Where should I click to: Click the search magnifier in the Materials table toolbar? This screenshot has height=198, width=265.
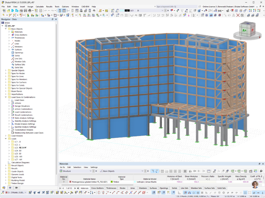pos(261,171)
